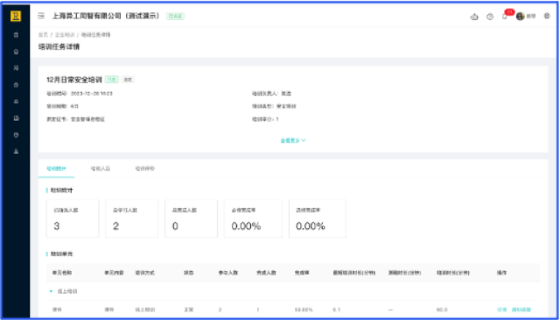The height and width of the screenshot is (320, 560).
Task: Click the 0.1 minimum duration cell
Action: coord(336,310)
